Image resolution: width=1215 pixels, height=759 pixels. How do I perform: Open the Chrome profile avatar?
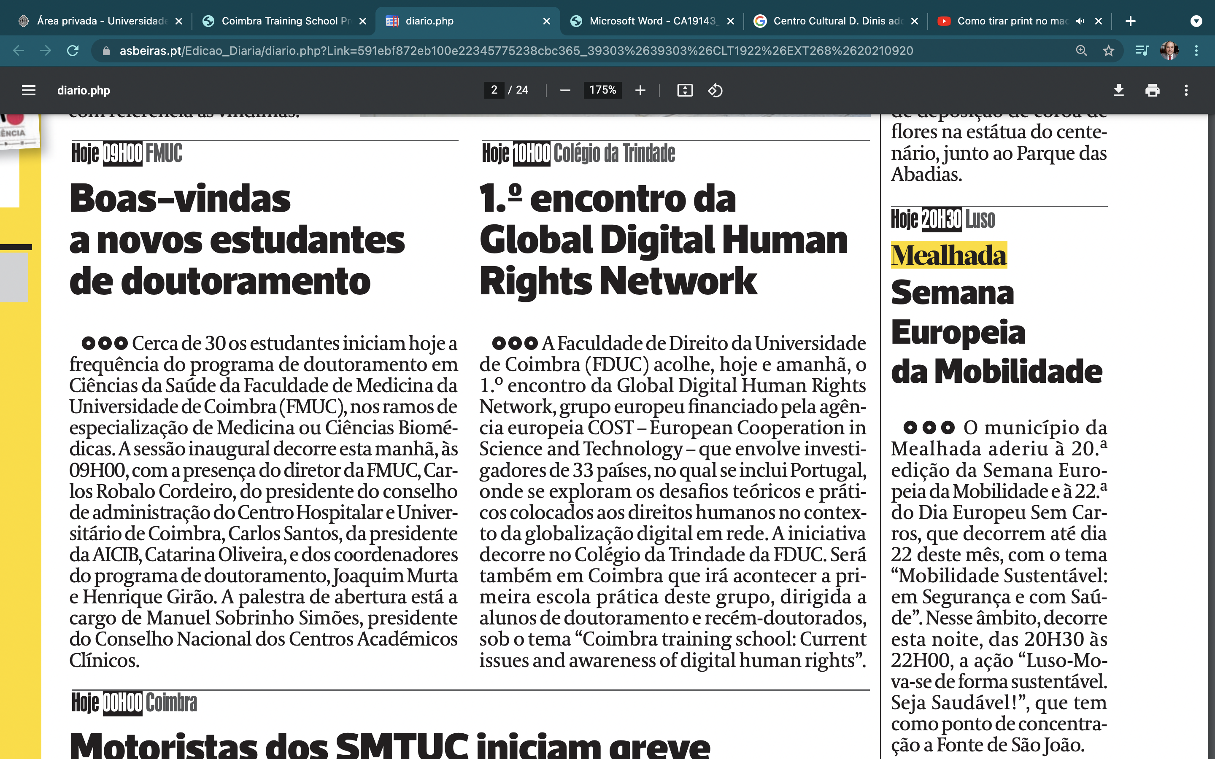(x=1169, y=51)
